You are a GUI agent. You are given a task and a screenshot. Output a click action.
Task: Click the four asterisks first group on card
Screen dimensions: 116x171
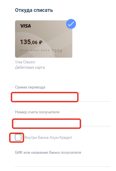[x=24, y=51]
